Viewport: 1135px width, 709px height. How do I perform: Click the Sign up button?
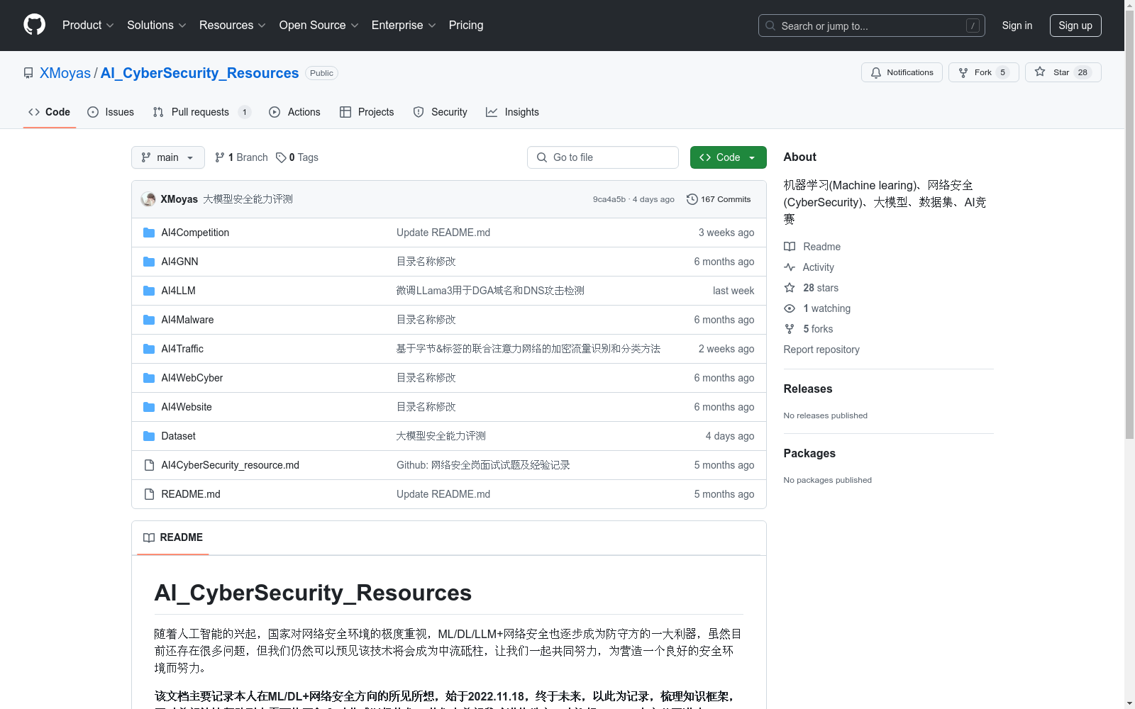pyautogui.click(x=1075, y=25)
